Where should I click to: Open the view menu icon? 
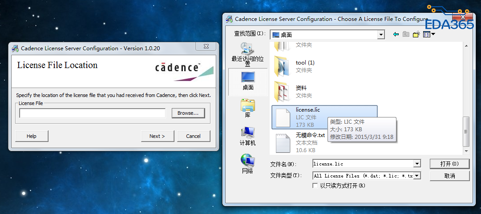[x=429, y=34]
